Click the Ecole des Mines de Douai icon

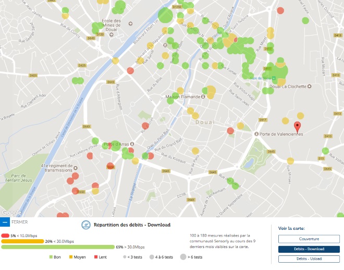[112, 34]
